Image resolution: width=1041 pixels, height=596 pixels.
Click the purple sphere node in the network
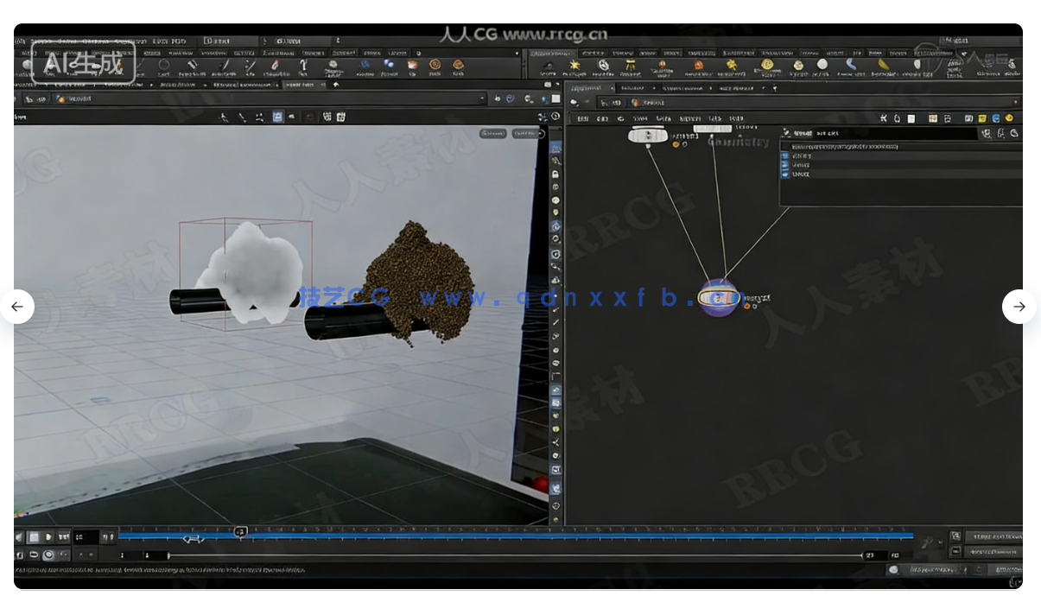[x=719, y=298]
